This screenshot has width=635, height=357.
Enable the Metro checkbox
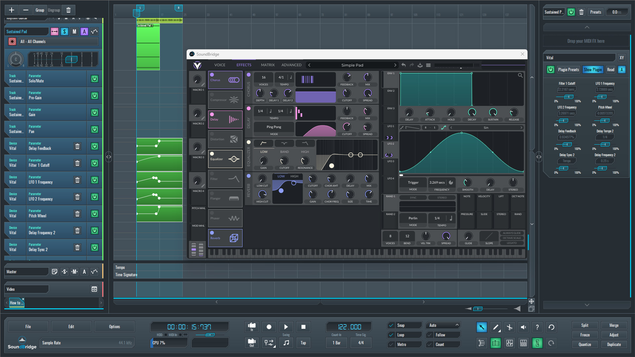(x=391, y=344)
